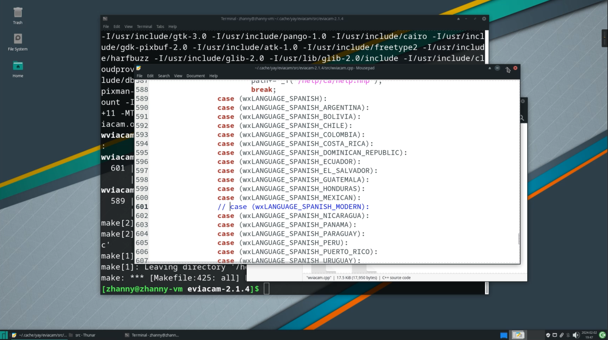
Task: Click the wxLANGUAGE_SPANISH_MEXICAN case line
Action: click(289, 198)
